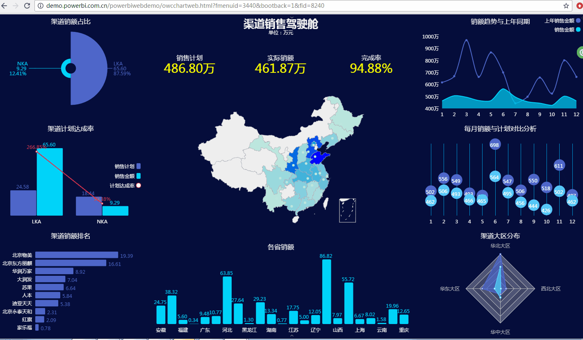Click the 266.85% rate point on LKA
583x340 pixels.
click(x=36, y=152)
